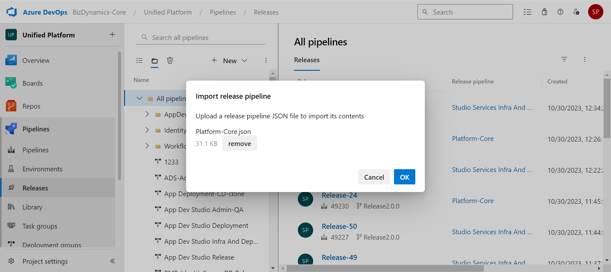Collapse the sidebar with double chevron icon
Image resolution: width=611 pixels, height=272 pixels.
tap(112, 261)
